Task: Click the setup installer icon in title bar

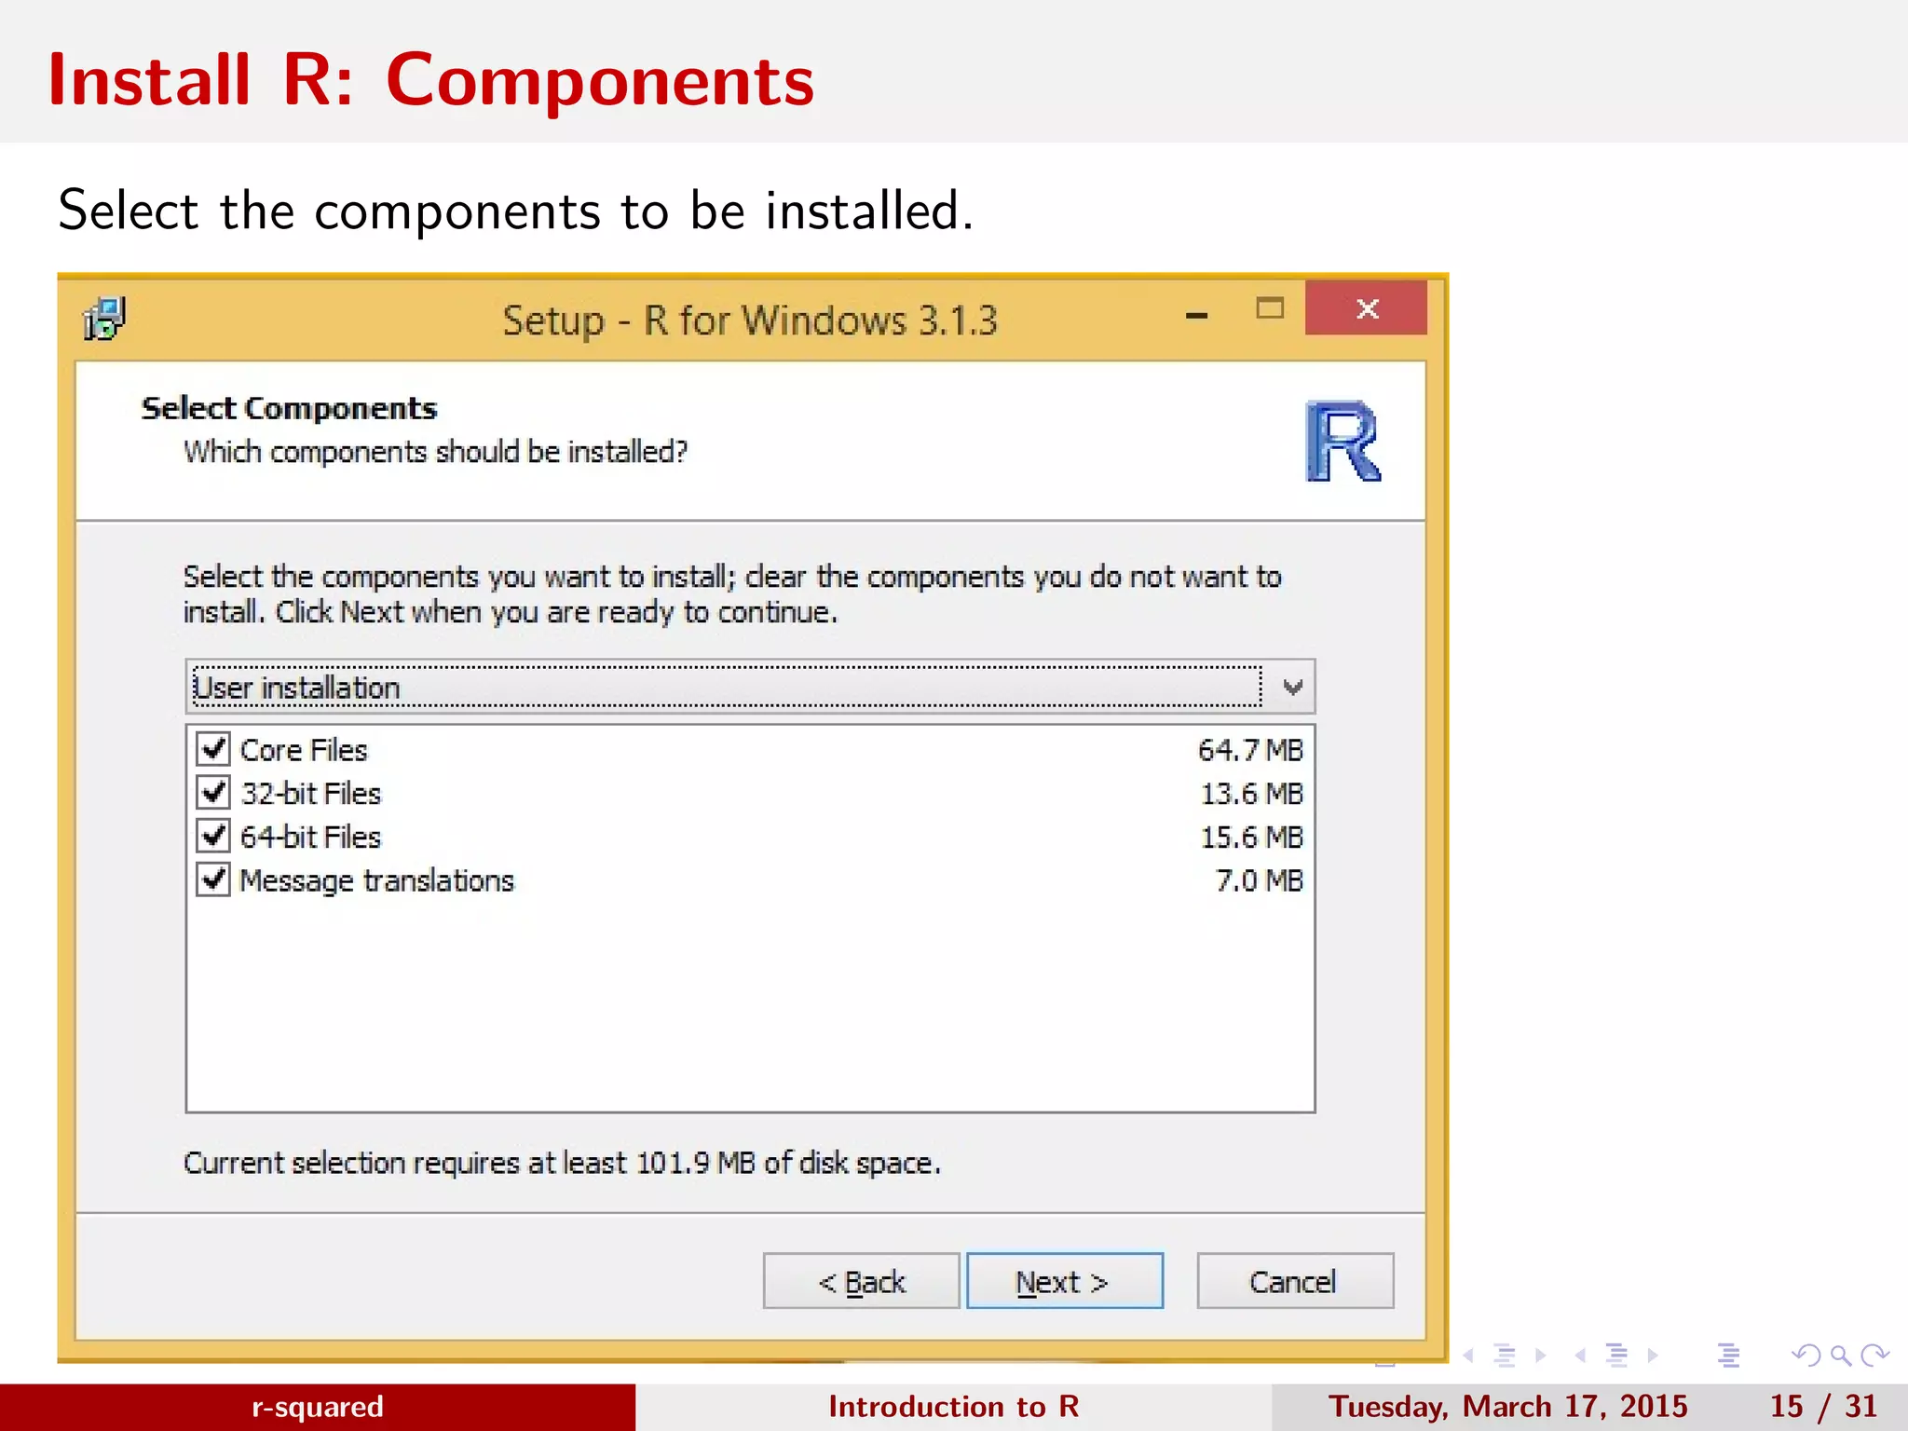Action: (104, 320)
